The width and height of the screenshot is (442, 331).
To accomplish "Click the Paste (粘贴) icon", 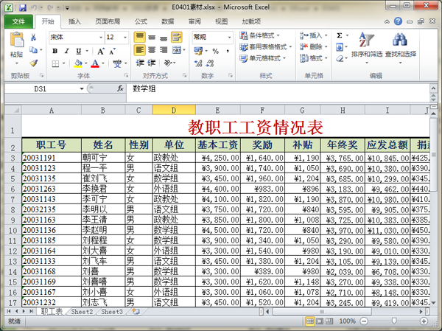I will pos(16,43).
